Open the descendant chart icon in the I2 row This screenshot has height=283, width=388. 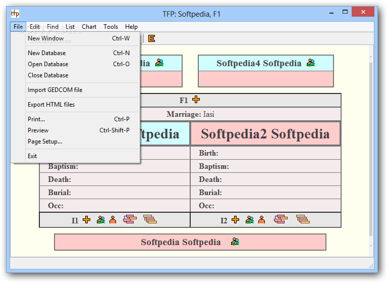(303, 219)
